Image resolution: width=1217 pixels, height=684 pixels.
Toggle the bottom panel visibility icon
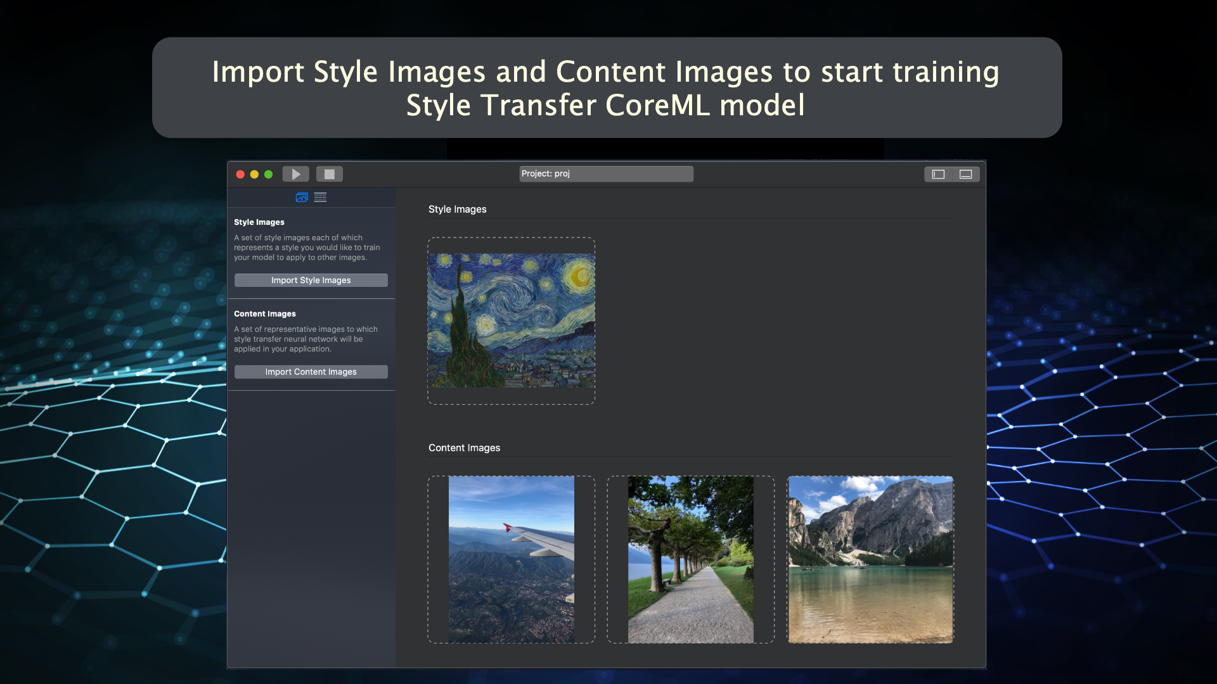(x=966, y=174)
